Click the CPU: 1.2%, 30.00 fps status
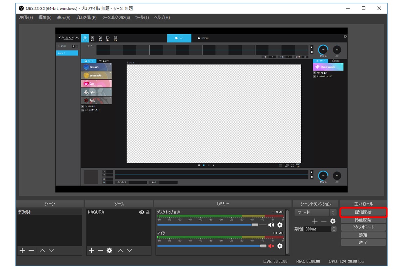The height and width of the screenshot is (269, 403). click(346, 261)
